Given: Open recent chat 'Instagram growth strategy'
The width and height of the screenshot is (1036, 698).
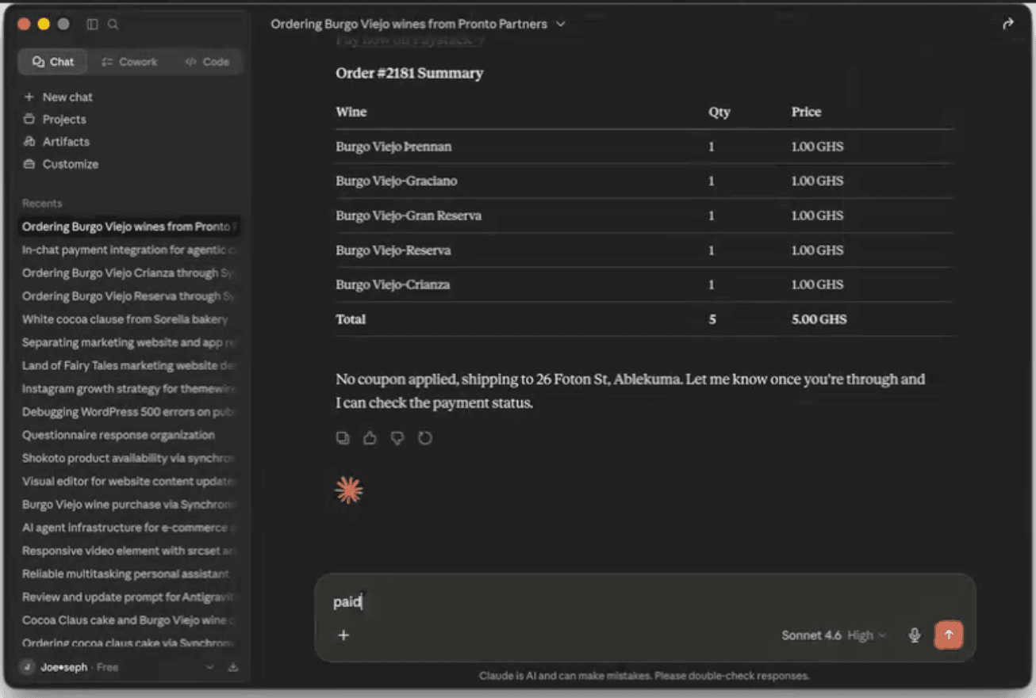Looking at the screenshot, I should tap(129, 388).
